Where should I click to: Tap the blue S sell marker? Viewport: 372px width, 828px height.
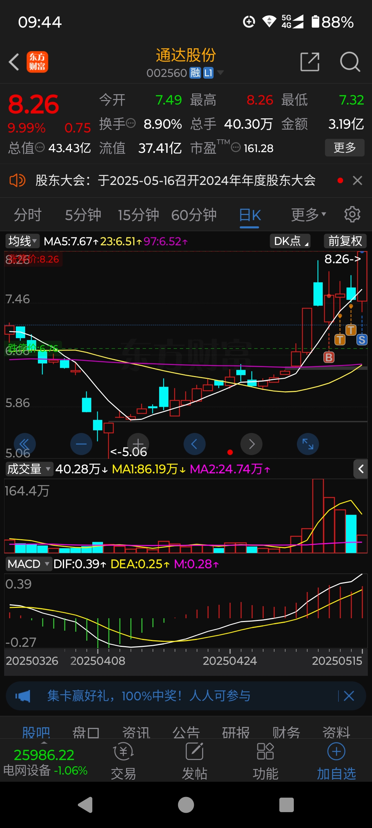coord(362,340)
